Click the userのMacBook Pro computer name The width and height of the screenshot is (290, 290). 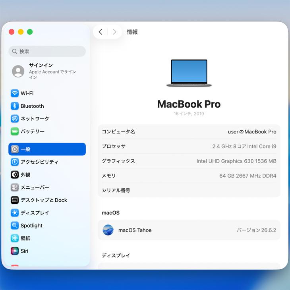pyautogui.click(x=252, y=131)
